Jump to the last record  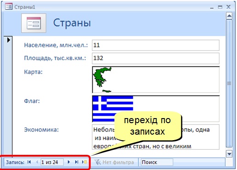[77, 162]
